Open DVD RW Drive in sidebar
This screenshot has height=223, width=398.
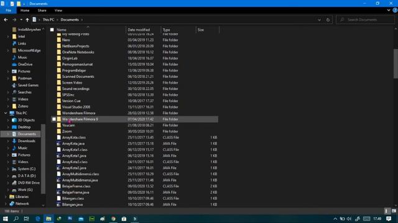pyautogui.click(x=29, y=183)
